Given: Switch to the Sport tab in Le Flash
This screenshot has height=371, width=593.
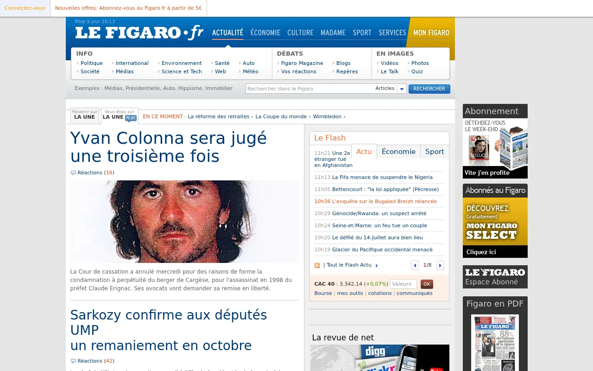Looking at the screenshot, I should [x=435, y=152].
